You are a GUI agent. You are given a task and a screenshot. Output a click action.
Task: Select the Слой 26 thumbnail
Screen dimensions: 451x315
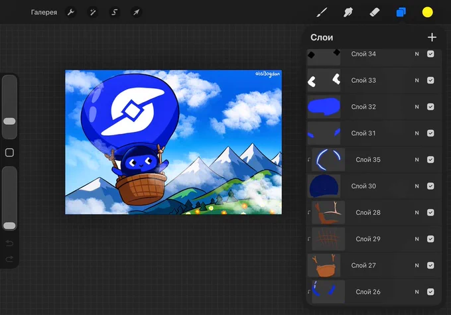[x=328, y=291]
